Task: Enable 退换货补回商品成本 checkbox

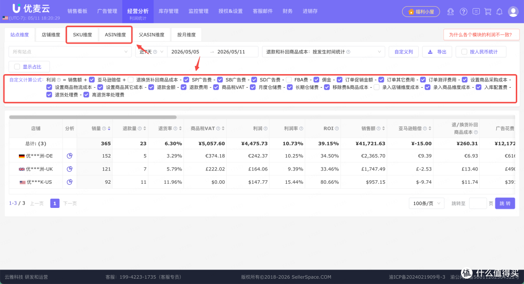Action: pos(131,80)
